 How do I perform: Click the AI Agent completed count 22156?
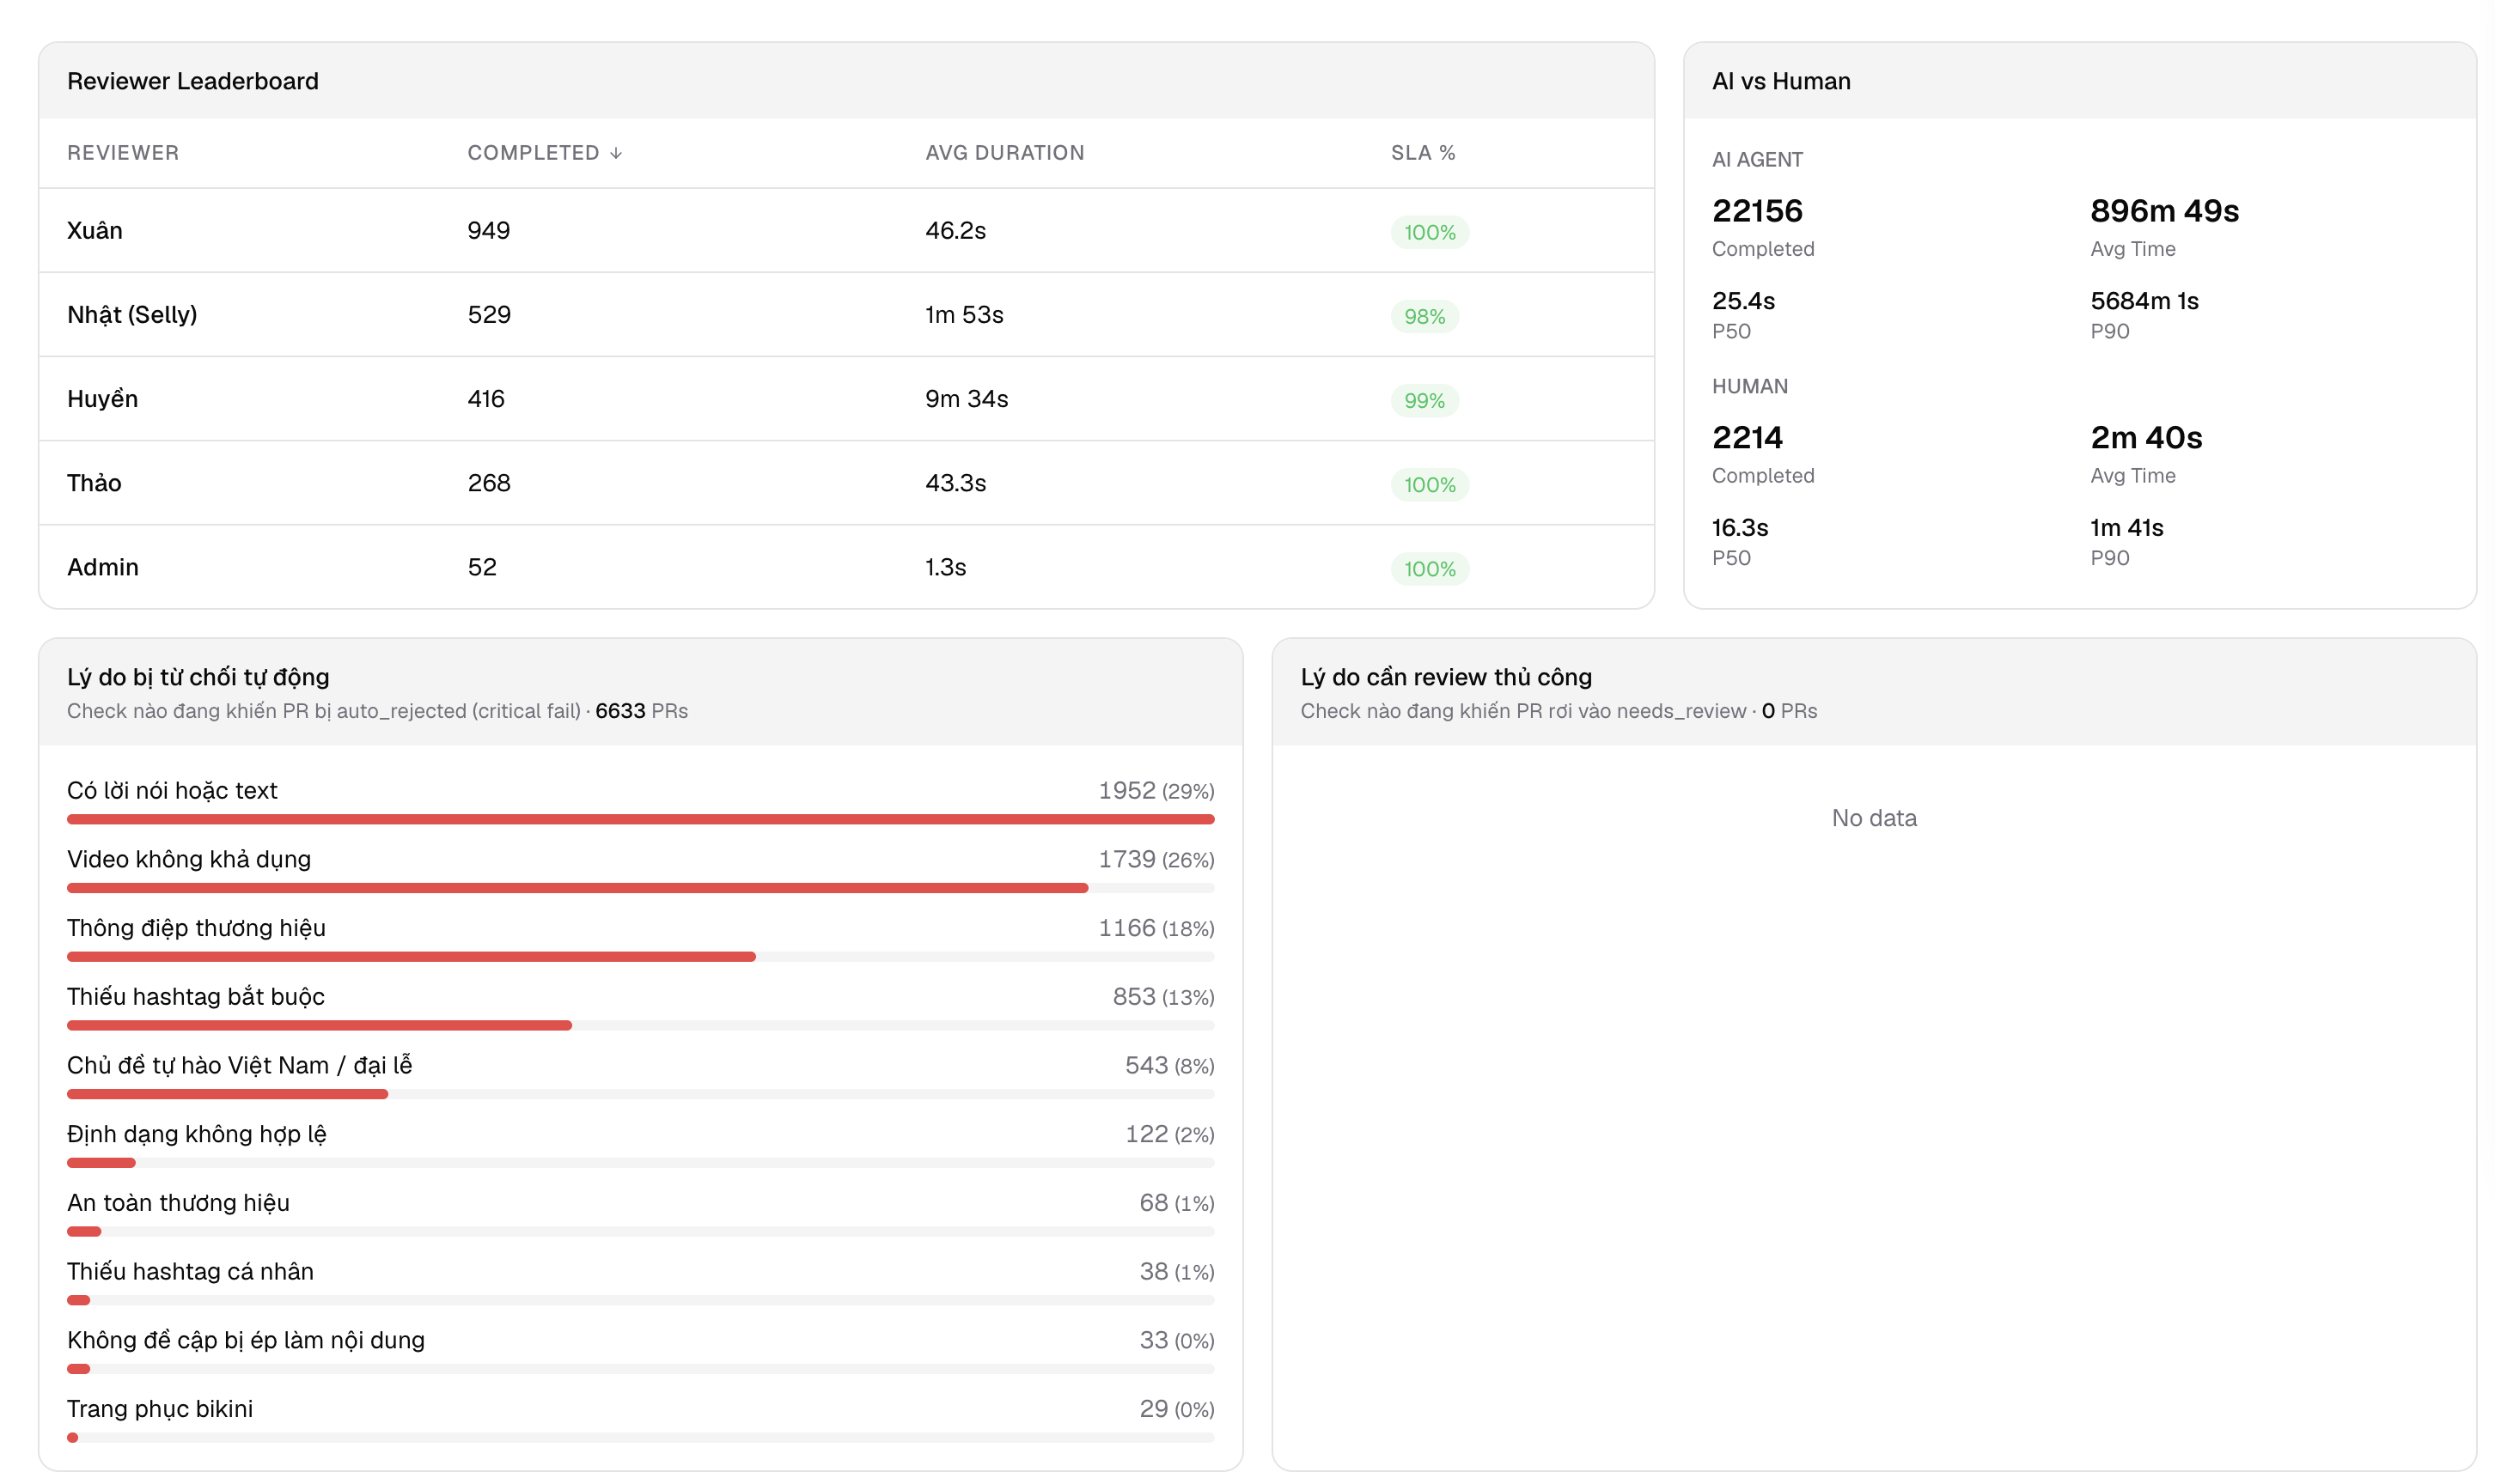point(1757,211)
